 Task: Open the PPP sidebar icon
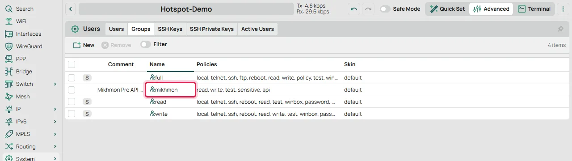point(8,59)
